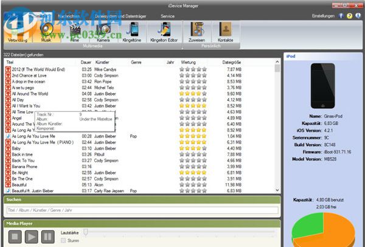Open the Dateisystem und Datenträger tab
Screen dimensions: 365x247
coord(120,16)
